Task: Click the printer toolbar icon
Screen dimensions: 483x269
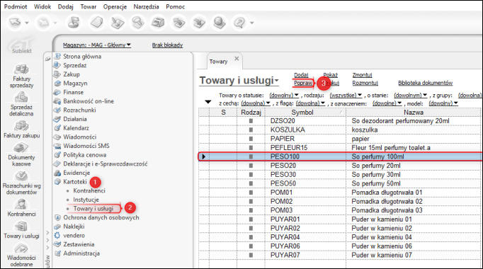Action: click(x=158, y=23)
